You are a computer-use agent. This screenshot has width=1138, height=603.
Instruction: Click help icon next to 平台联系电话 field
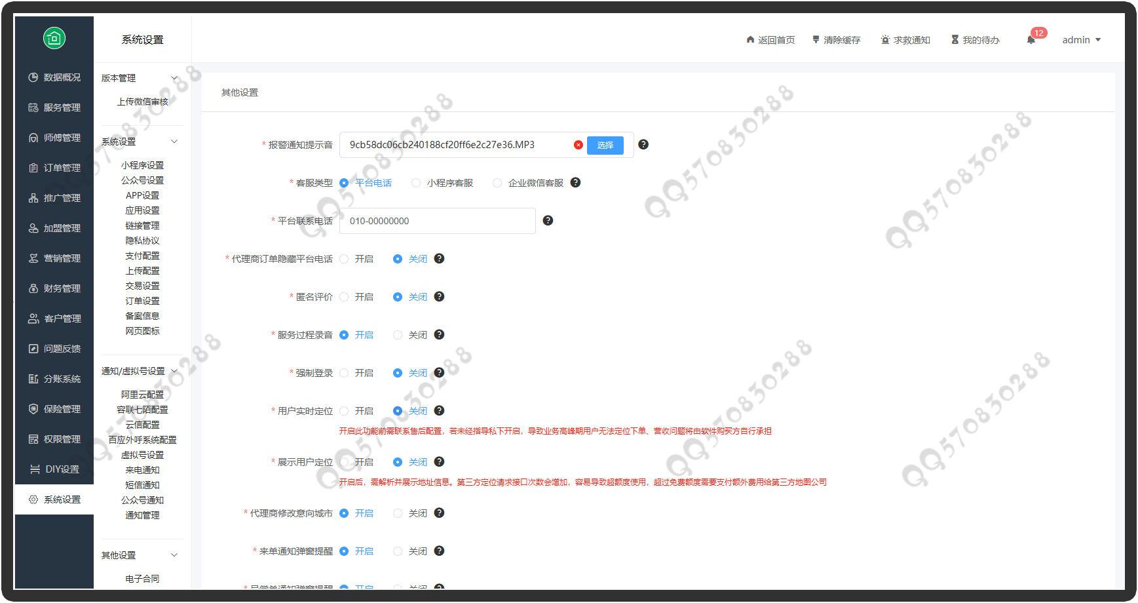point(548,221)
